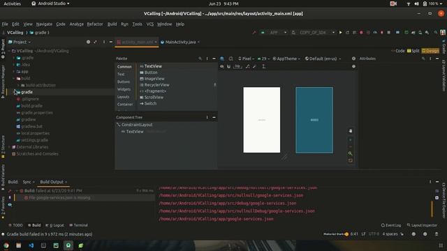This screenshot has width=447, height=251.
Task: Toggle the magnet autoconnect icon
Action: tap(228, 67)
